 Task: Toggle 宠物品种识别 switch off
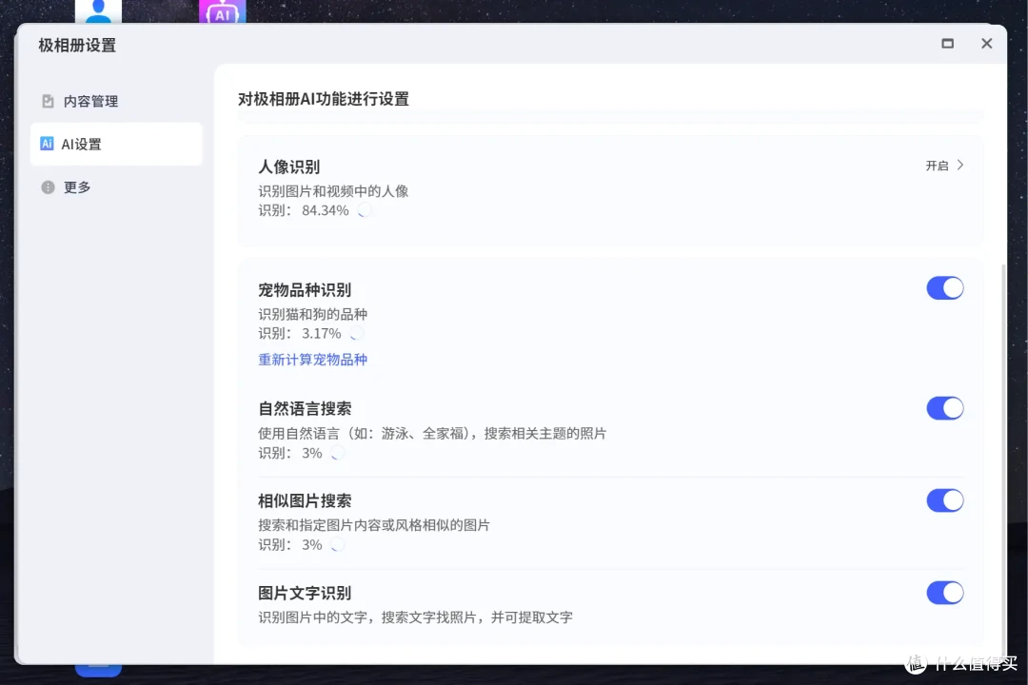point(945,287)
